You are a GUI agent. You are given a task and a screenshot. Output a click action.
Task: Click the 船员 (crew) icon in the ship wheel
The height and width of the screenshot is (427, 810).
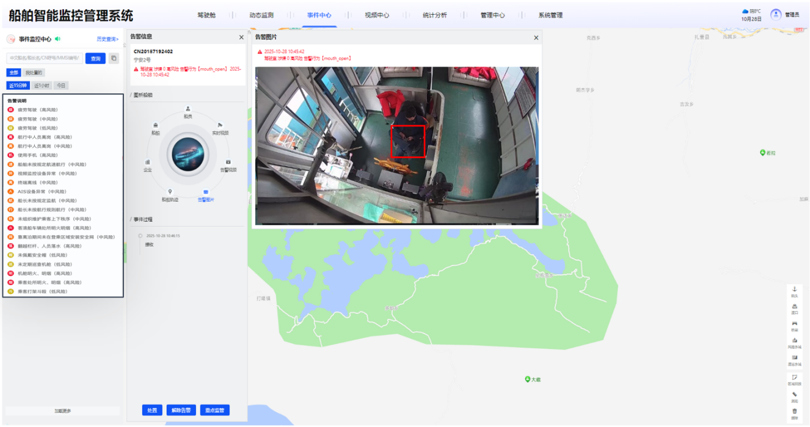click(188, 109)
